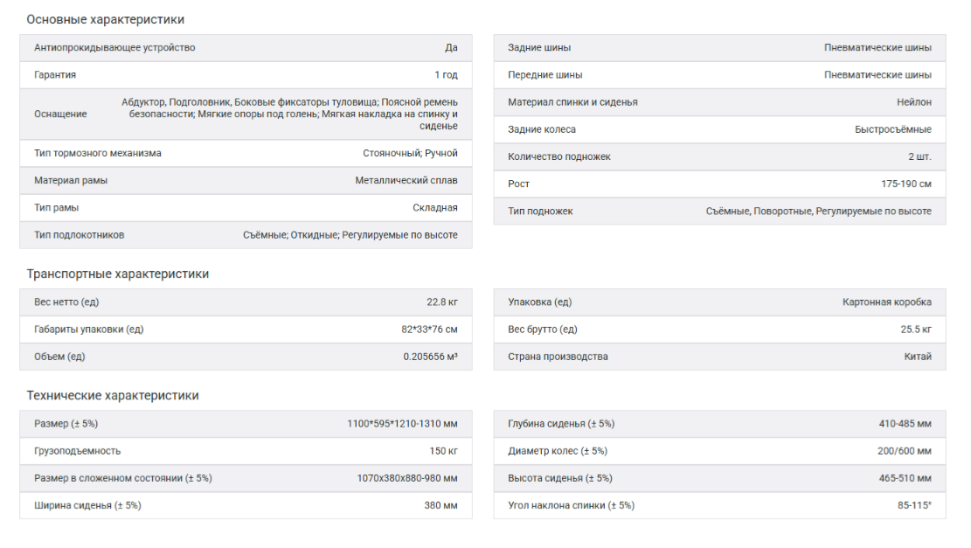The height and width of the screenshot is (548, 971).
Task: Click the 'Металлический сплав' frame material value
Action: [406, 180]
